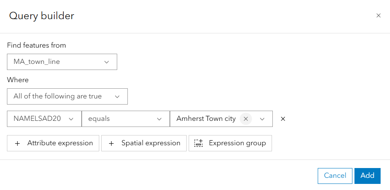Click the 'Where' label
The image size is (390, 190).
(18, 80)
